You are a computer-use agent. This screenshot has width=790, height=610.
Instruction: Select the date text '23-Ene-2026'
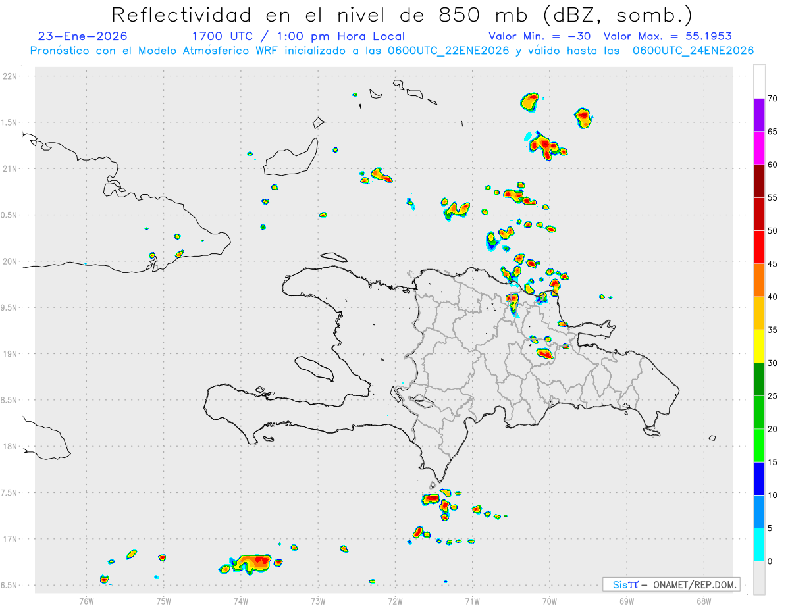pos(83,36)
